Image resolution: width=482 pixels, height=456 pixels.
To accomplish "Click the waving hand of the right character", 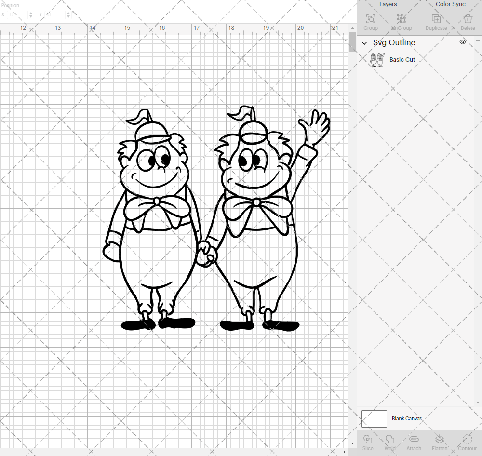I will tap(315, 127).
